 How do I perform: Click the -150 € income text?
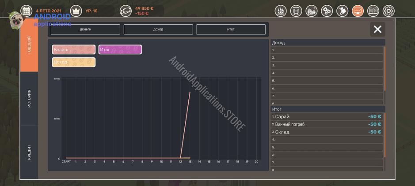(142, 14)
